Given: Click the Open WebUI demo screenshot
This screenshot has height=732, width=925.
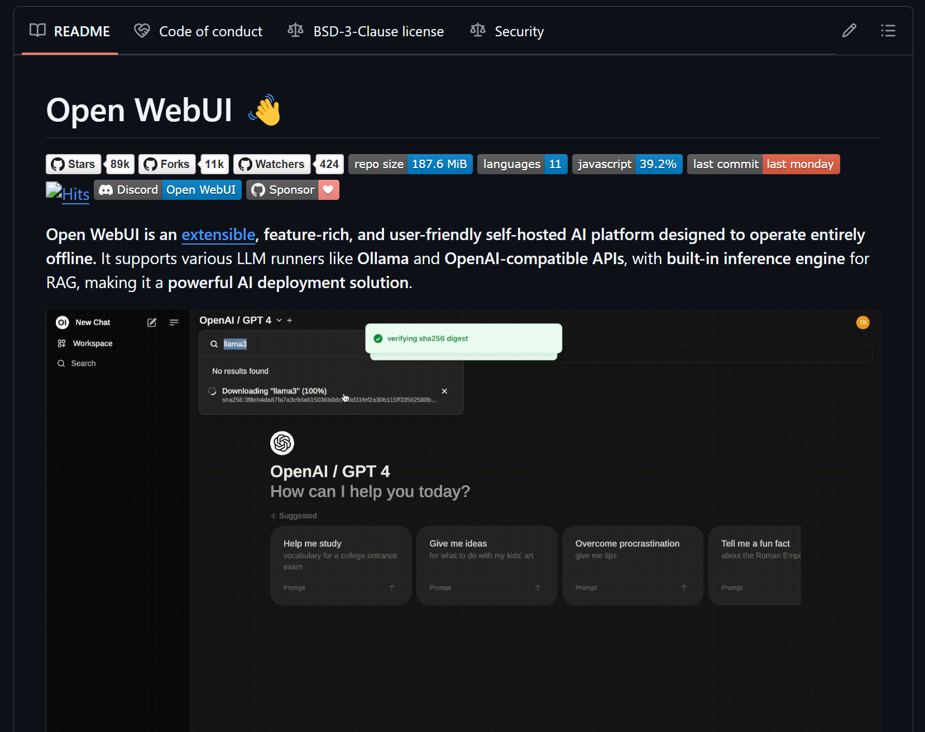Looking at the screenshot, I should tap(463, 520).
